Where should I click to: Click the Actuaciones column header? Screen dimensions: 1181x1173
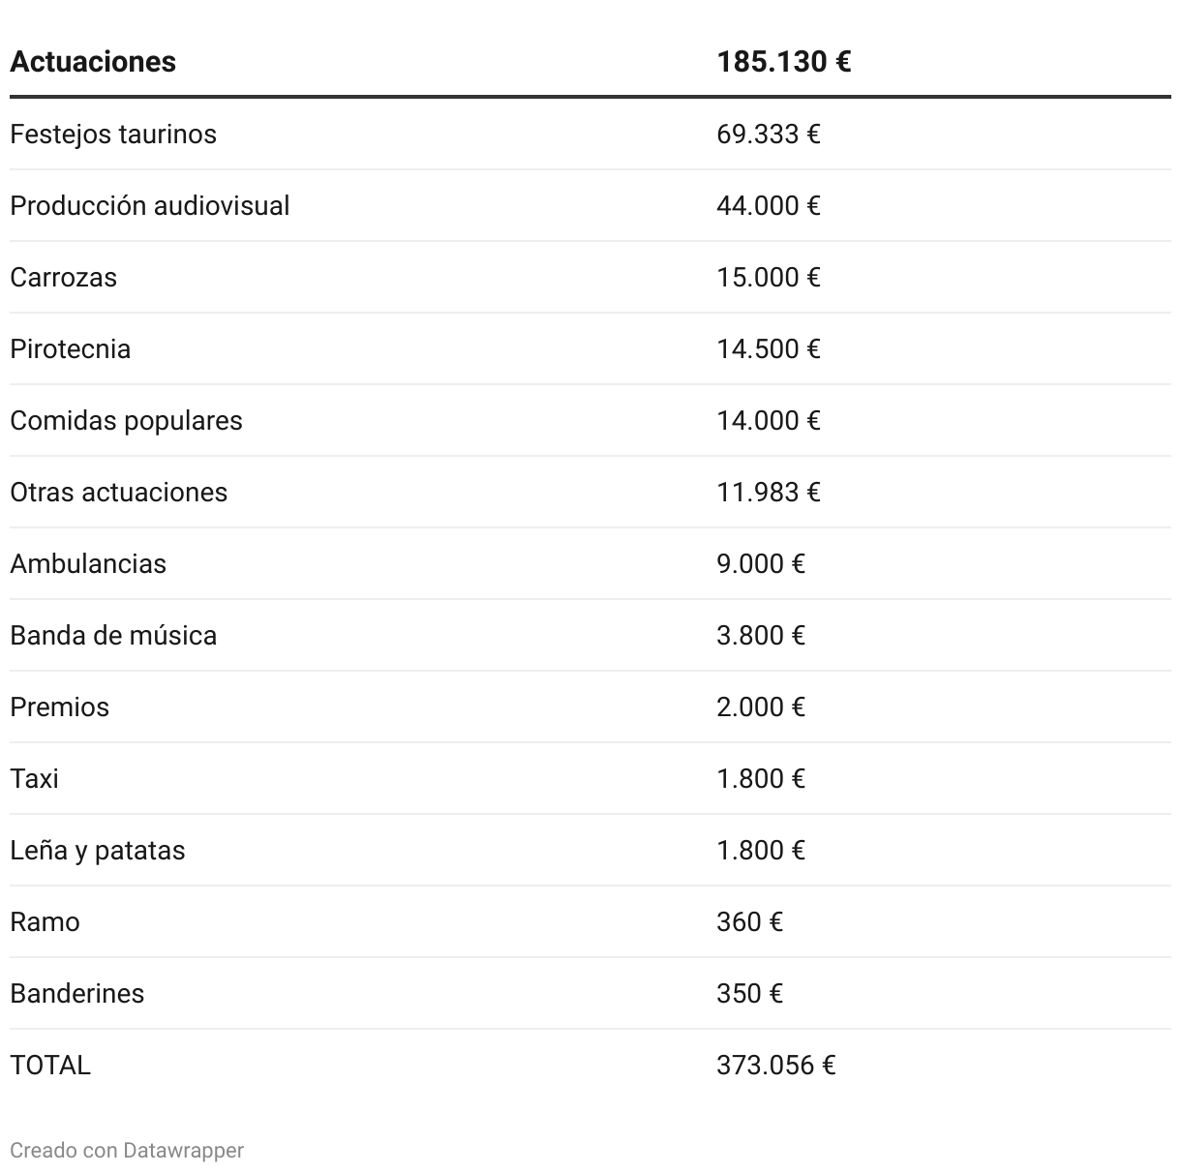pos(93,62)
